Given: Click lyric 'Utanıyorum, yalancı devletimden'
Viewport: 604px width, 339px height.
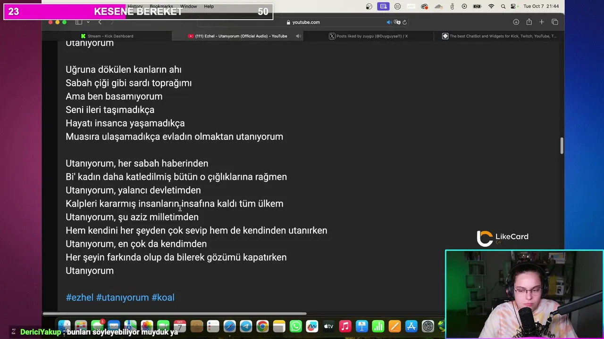Looking at the screenshot, I should tap(133, 190).
